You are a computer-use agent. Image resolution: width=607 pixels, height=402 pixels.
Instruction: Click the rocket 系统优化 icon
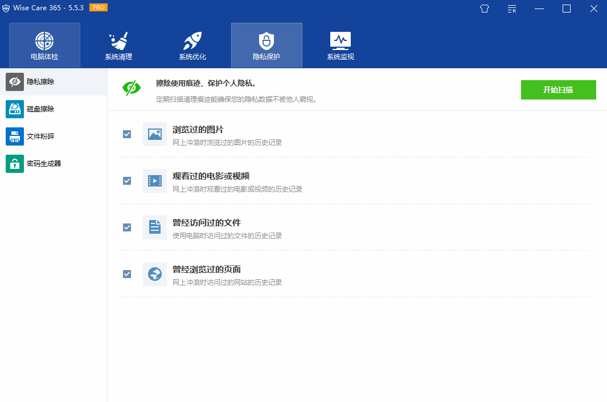pos(192,42)
